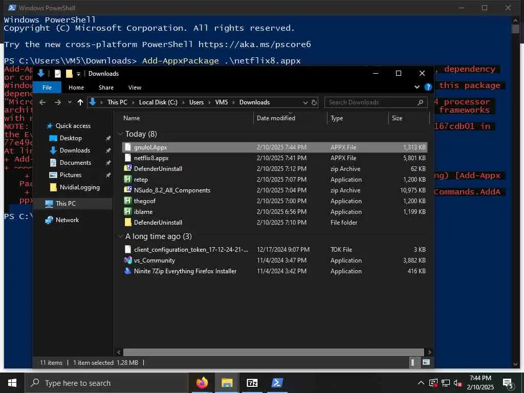Switch to the Home ribbon tab
Image resolution: width=524 pixels, height=393 pixels.
point(76,88)
